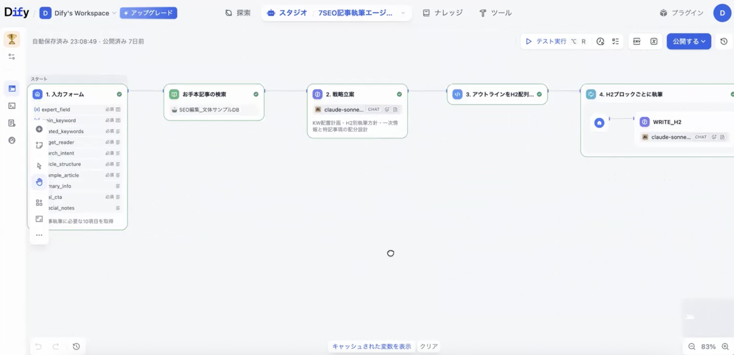Viewport: 734px width, 355px height.
Task: Open the logs and annotations sidebar icon
Action: [x=12, y=123]
